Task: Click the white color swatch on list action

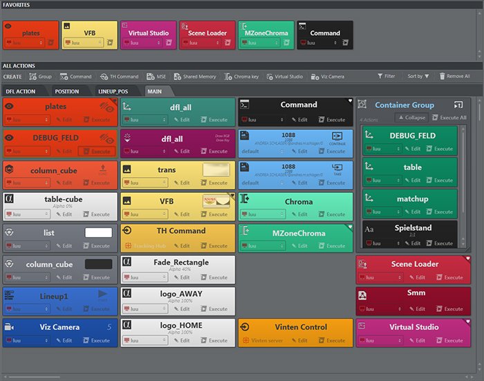Action: point(98,233)
